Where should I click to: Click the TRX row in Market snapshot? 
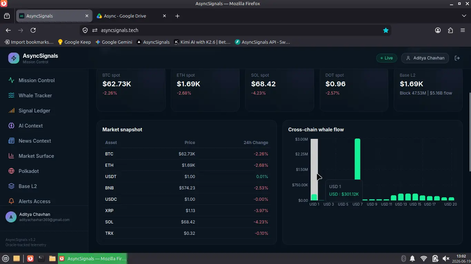[x=187, y=233]
